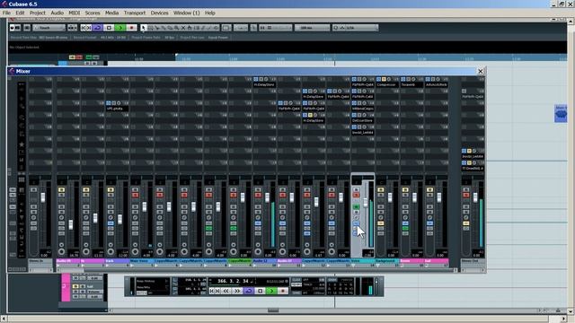
Task: Click the Stereo Out channel name label
Action: [x=473, y=261]
